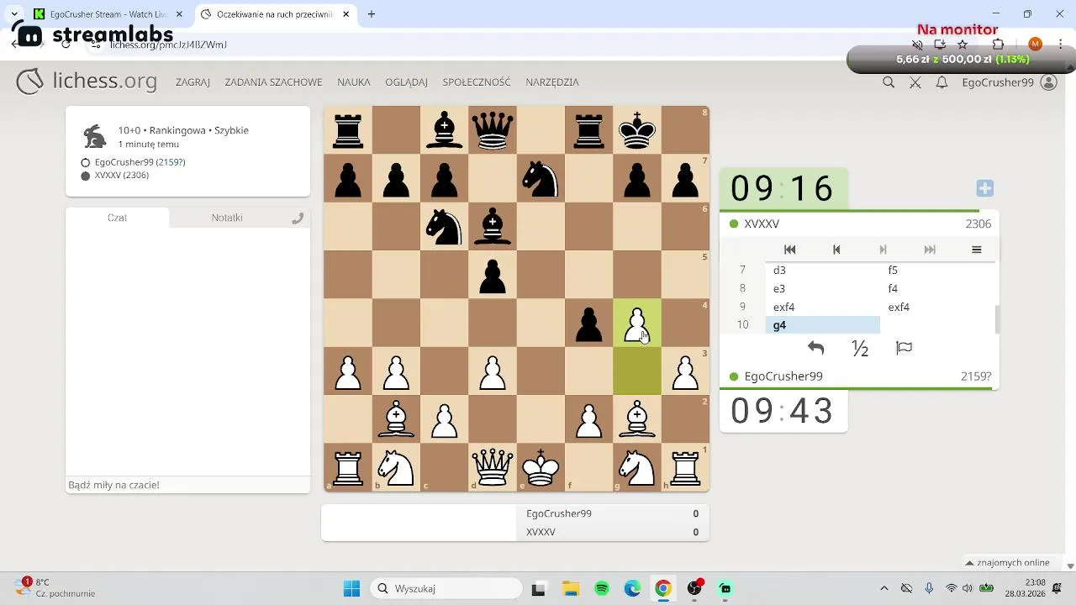
Task: Open Microsoft Edge from taskbar
Action: click(x=632, y=588)
